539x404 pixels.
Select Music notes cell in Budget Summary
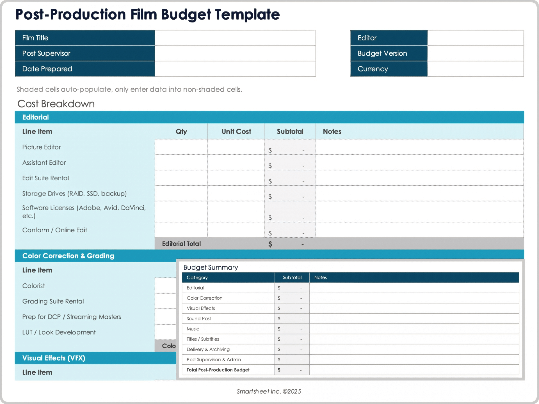(x=414, y=329)
